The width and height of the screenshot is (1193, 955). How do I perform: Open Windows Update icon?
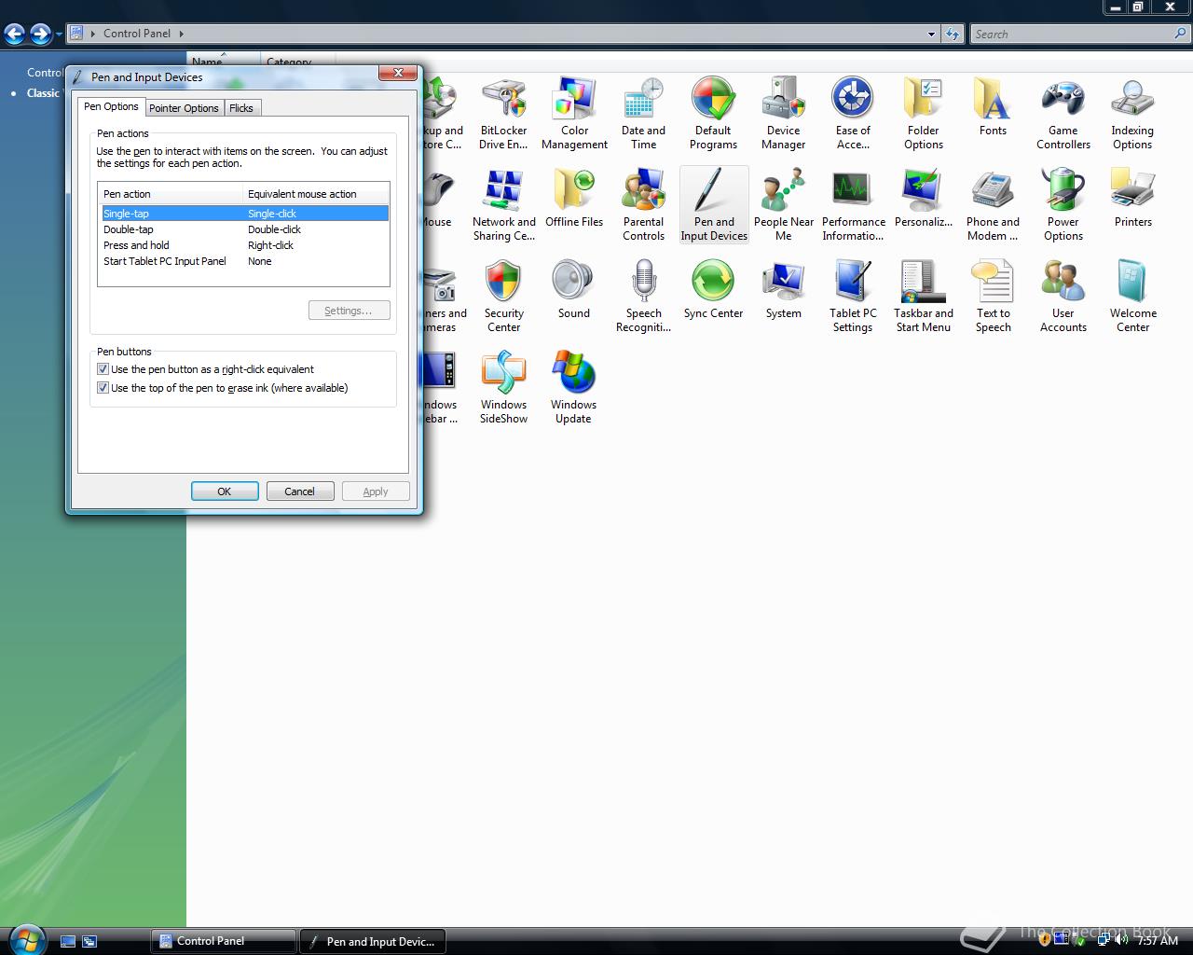coord(573,388)
